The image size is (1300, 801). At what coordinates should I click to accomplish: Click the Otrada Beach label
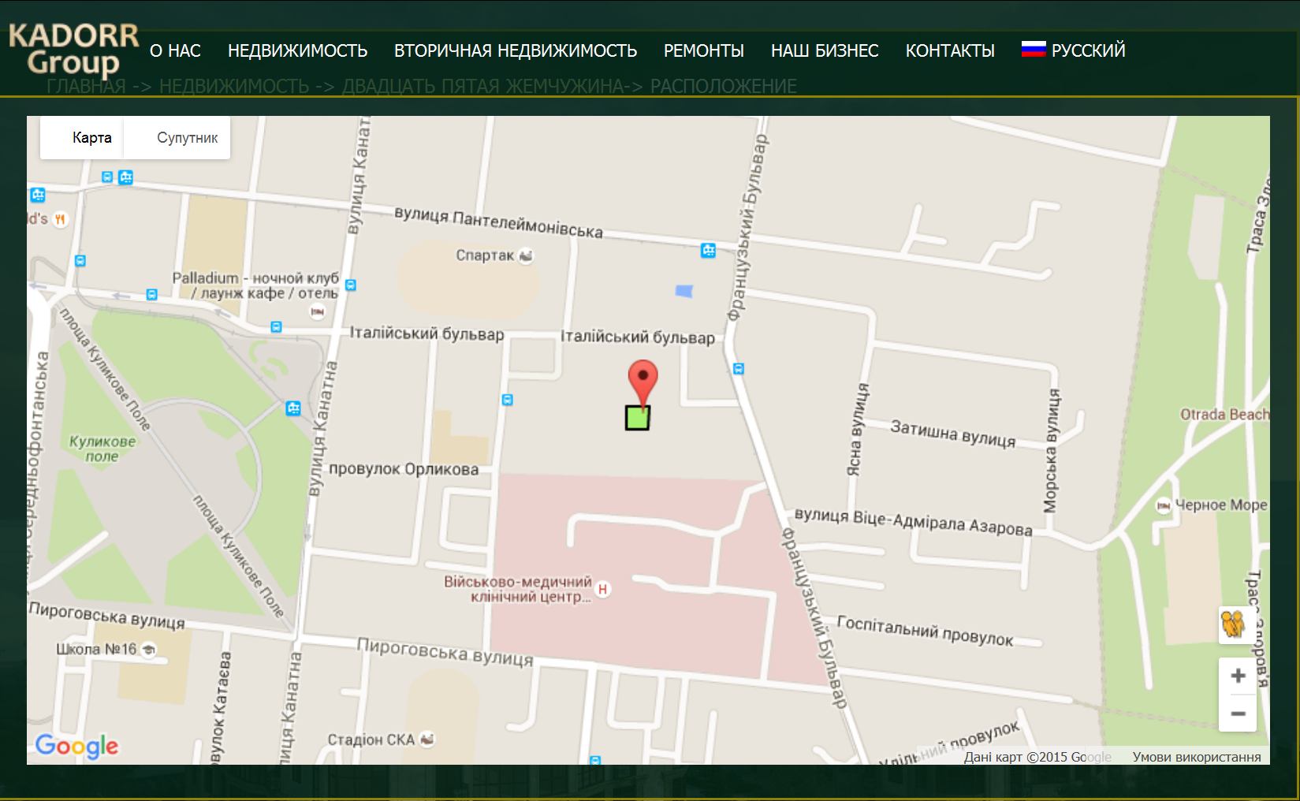(1224, 415)
